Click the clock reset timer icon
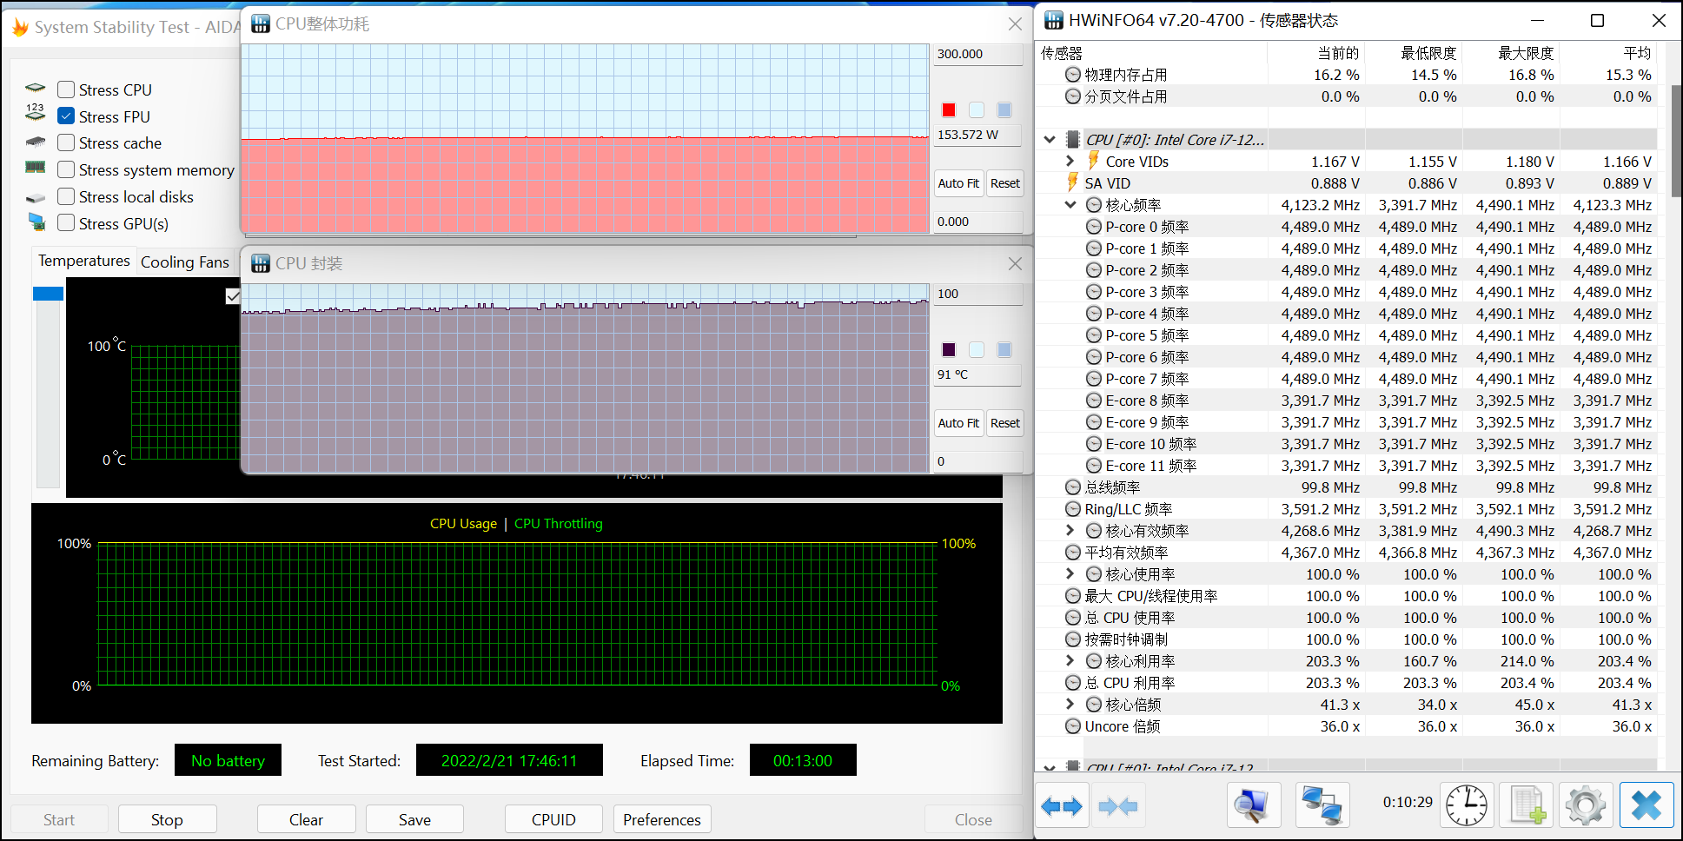Image resolution: width=1683 pixels, height=841 pixels. point(1467,805)
